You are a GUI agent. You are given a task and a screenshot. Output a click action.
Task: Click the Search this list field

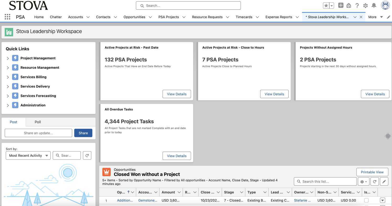(325, 181)
